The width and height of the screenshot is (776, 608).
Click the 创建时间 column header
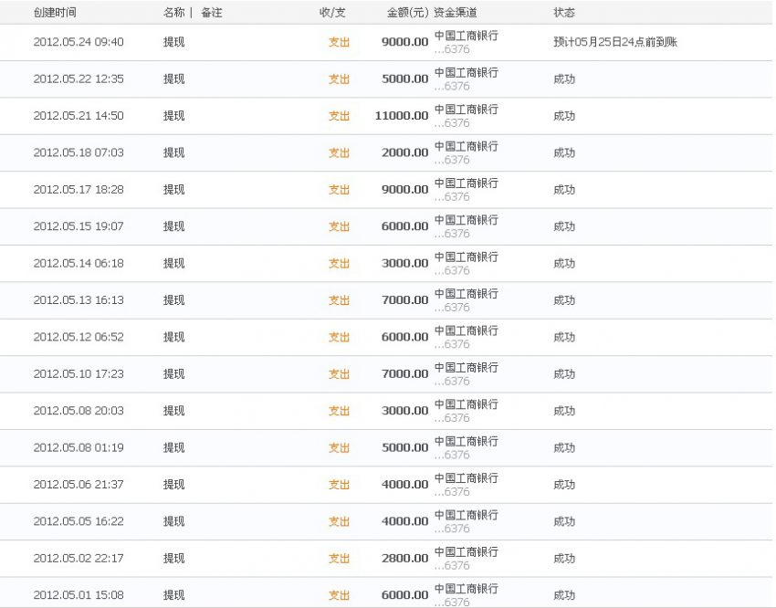55,13
